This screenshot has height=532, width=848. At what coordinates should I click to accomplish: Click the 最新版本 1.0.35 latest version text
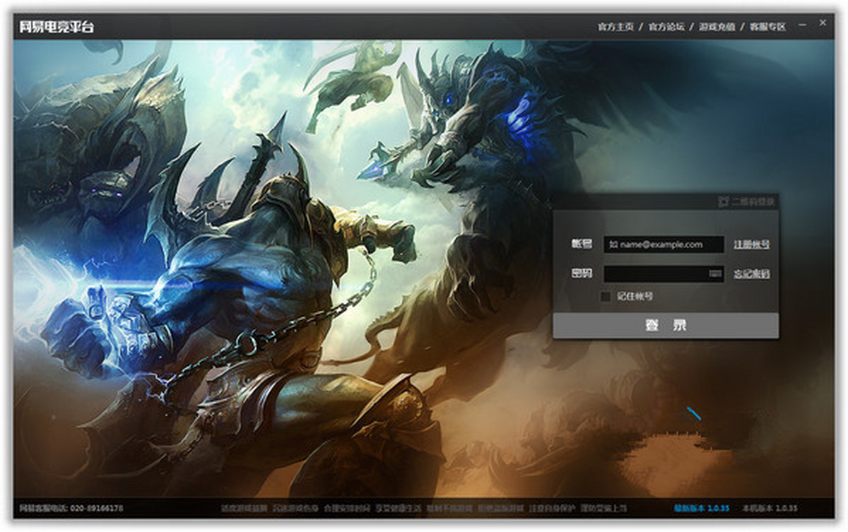pos(701,508)
